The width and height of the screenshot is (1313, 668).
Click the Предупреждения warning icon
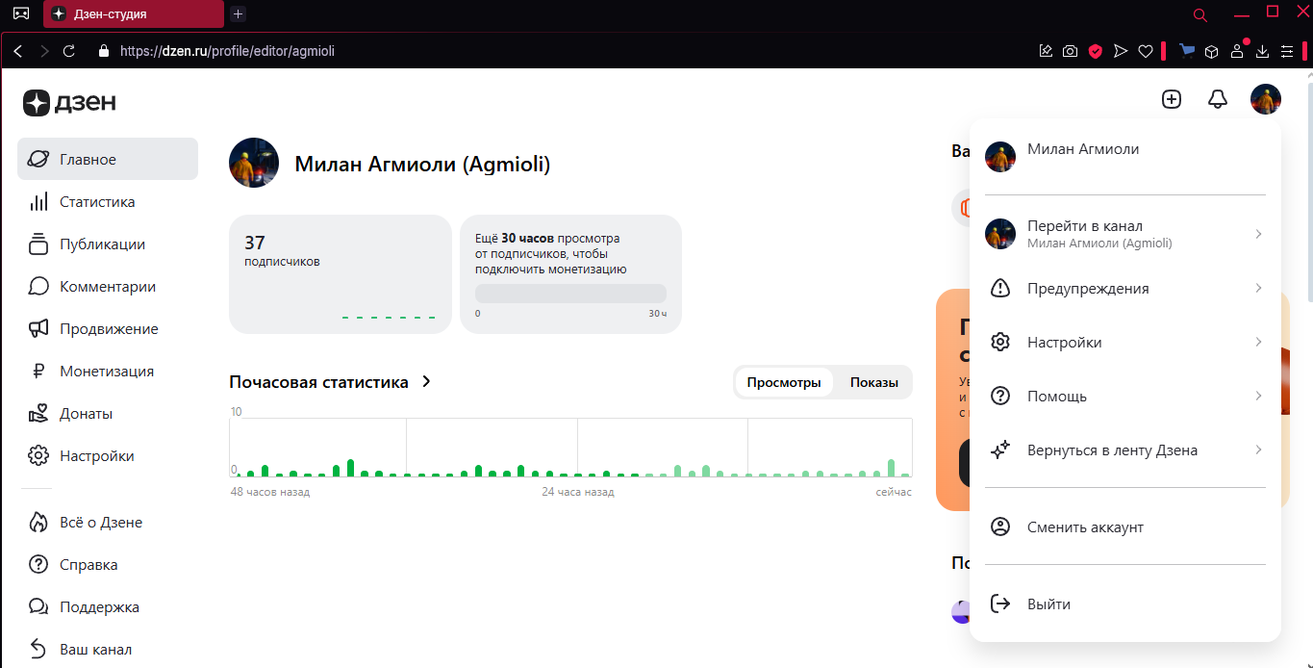tap(1000, 288)
